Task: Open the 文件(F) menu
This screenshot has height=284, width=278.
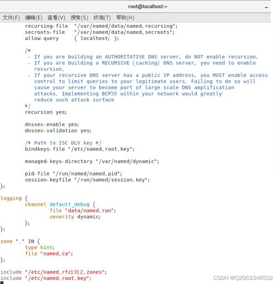Action: [11, 18]
